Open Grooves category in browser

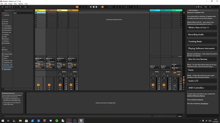(x=6, y=41)
